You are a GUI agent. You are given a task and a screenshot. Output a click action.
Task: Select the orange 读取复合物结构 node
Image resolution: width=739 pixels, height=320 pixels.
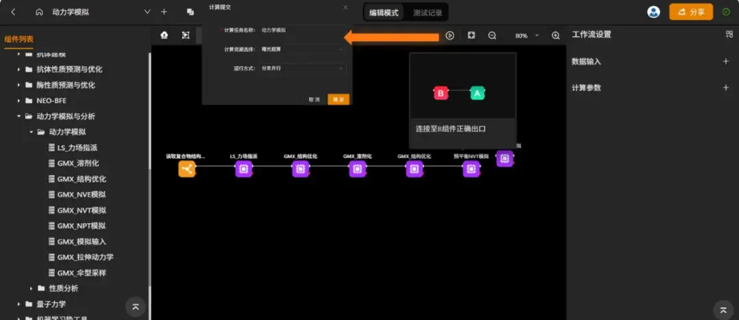click(187, 169)
